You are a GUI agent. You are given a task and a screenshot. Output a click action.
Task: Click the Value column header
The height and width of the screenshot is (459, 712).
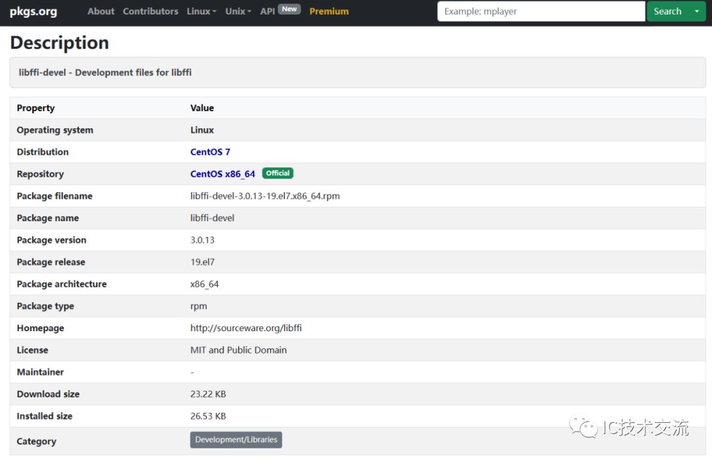pos(202,108)
